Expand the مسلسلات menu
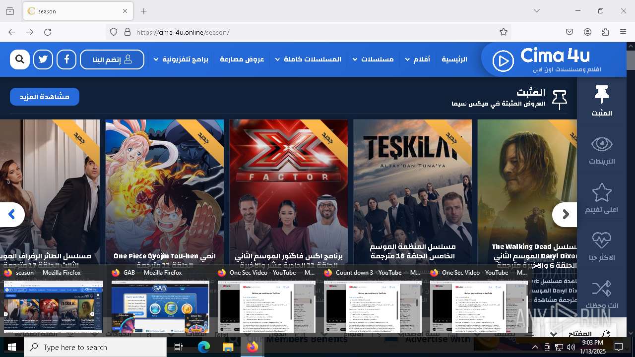635x357 pixels. pyautogui.click(x=373, y=59)
